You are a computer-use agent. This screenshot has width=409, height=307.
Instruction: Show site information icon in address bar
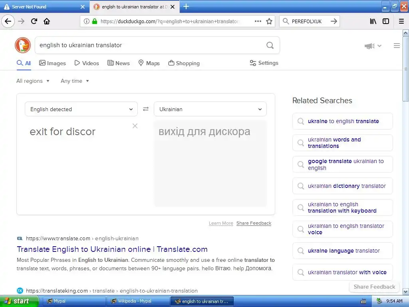point(87,22)
